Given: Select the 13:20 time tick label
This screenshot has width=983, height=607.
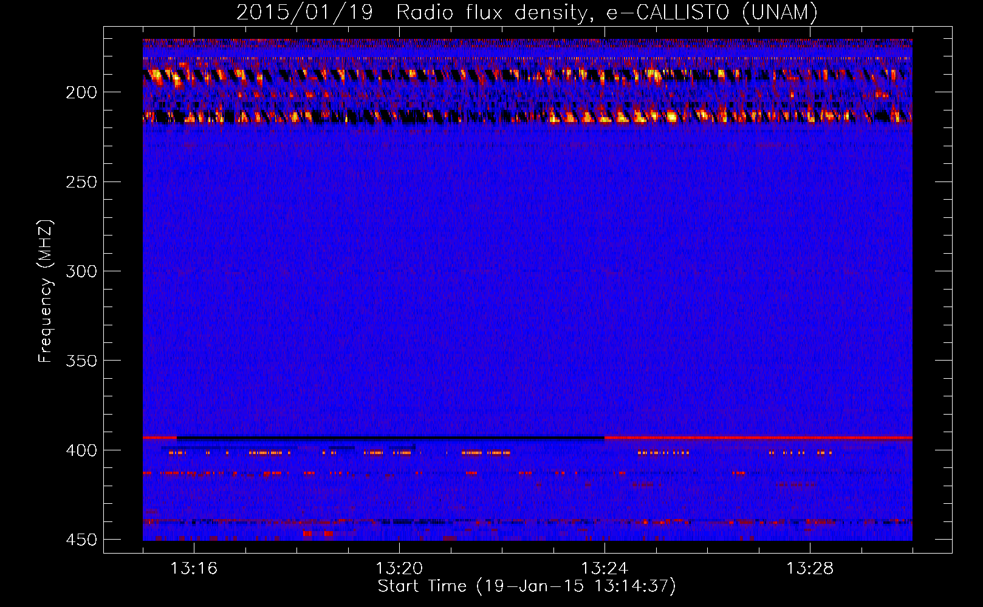Looking at the screenshot, I should click(x=399, y=568).
